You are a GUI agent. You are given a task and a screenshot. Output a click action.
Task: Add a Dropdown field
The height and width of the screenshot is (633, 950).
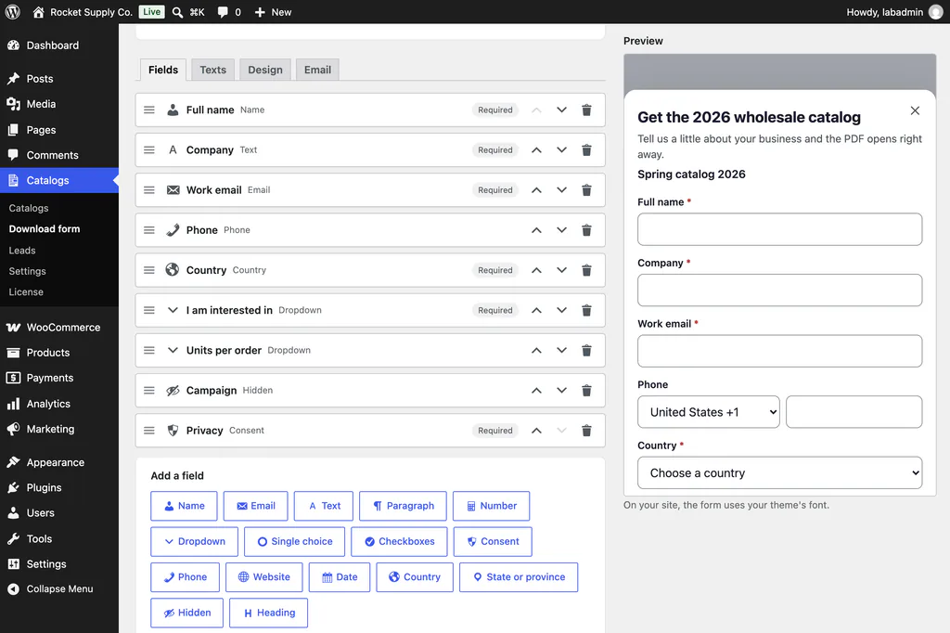pyautogui.click(x=195, y=541)
